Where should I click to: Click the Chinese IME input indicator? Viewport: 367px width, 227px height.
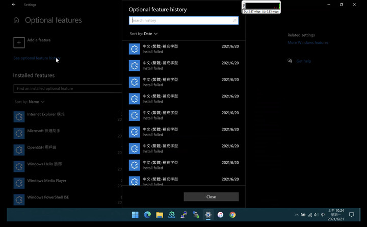point(323,215)
